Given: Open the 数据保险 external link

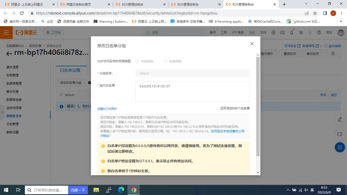Looking at the screenshot, I should (310, 46).
